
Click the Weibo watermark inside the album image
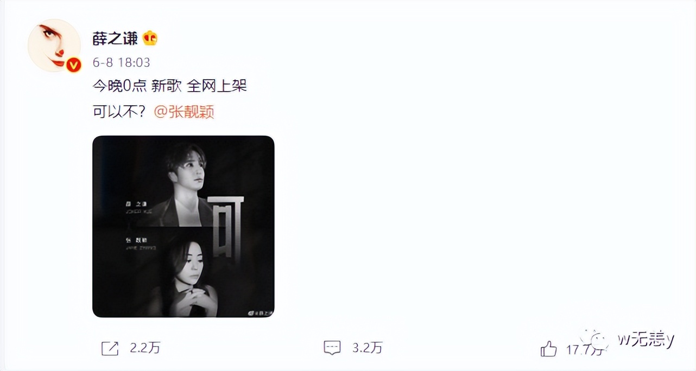tap(260, 312)
